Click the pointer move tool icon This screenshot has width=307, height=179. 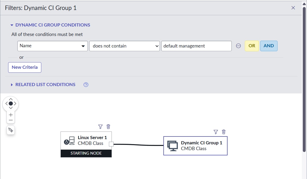pos(11,130)
